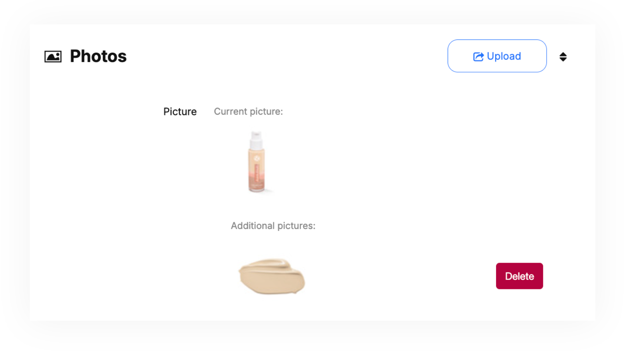This screenshot has width=631, height=354.
Task: Click the share arrow icon inside Upload
Action: pyautogui.click(x=478, y=57)
